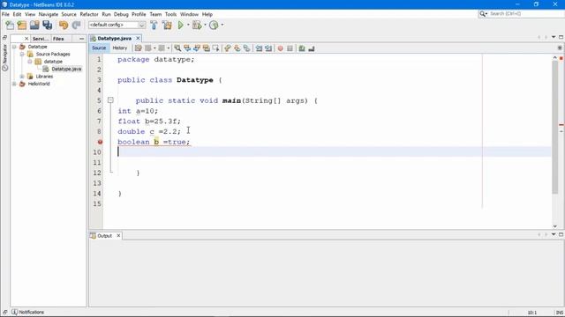The height and width of the screenshot is (317, 565).
Task: Click the editor Last Edit icon
Action: [x=138, y=48]
